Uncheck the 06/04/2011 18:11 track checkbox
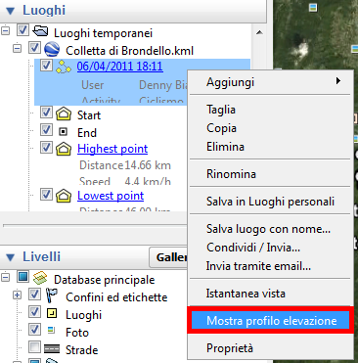358x363 pixels. point(46,66)
